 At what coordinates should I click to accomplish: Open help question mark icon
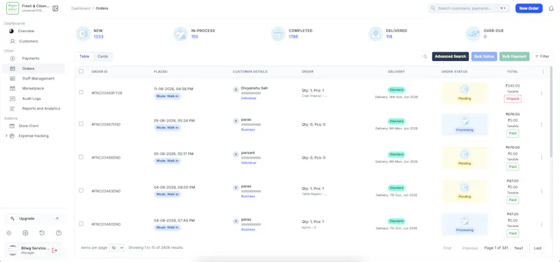[x=59, y=233]
